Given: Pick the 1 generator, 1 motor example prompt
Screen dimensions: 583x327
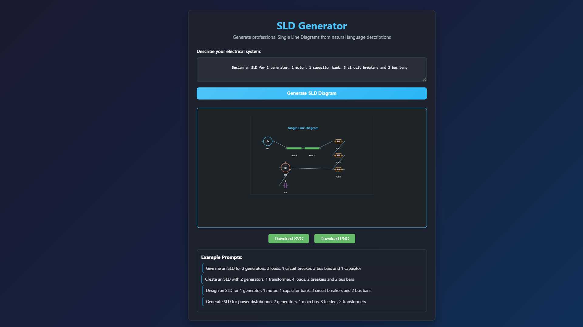Looking at the screenshot, I should [288, 290].
